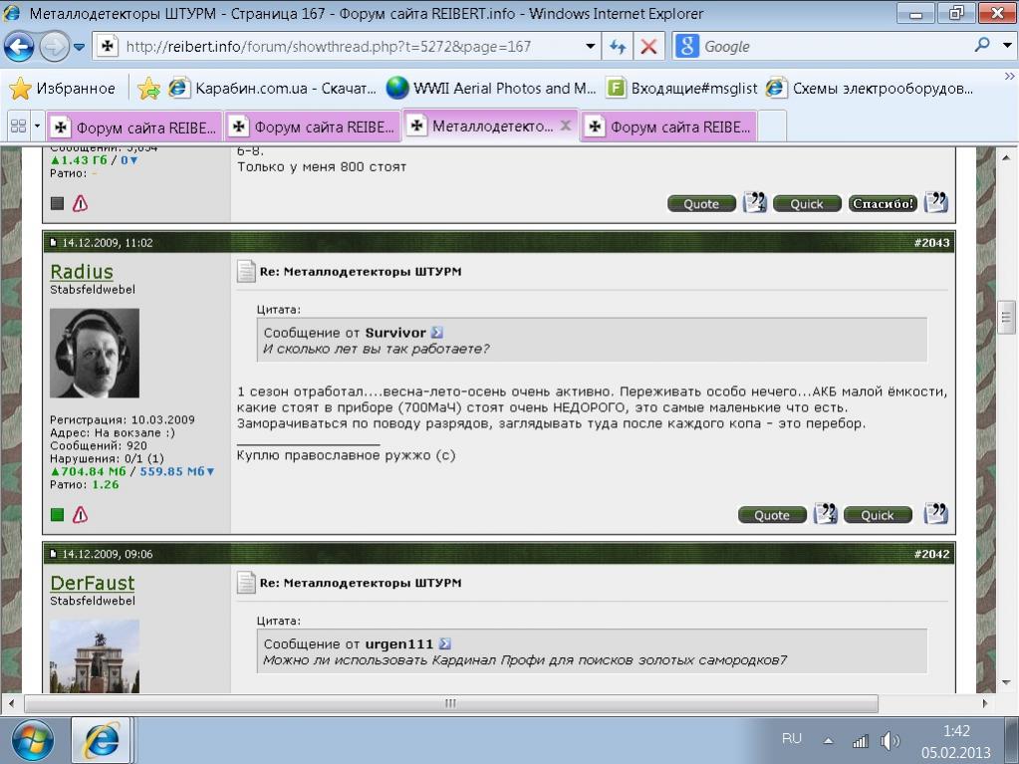Click the rightmost quote icon in the top post
1019x764 pixels.
click(x=935, y=202)
